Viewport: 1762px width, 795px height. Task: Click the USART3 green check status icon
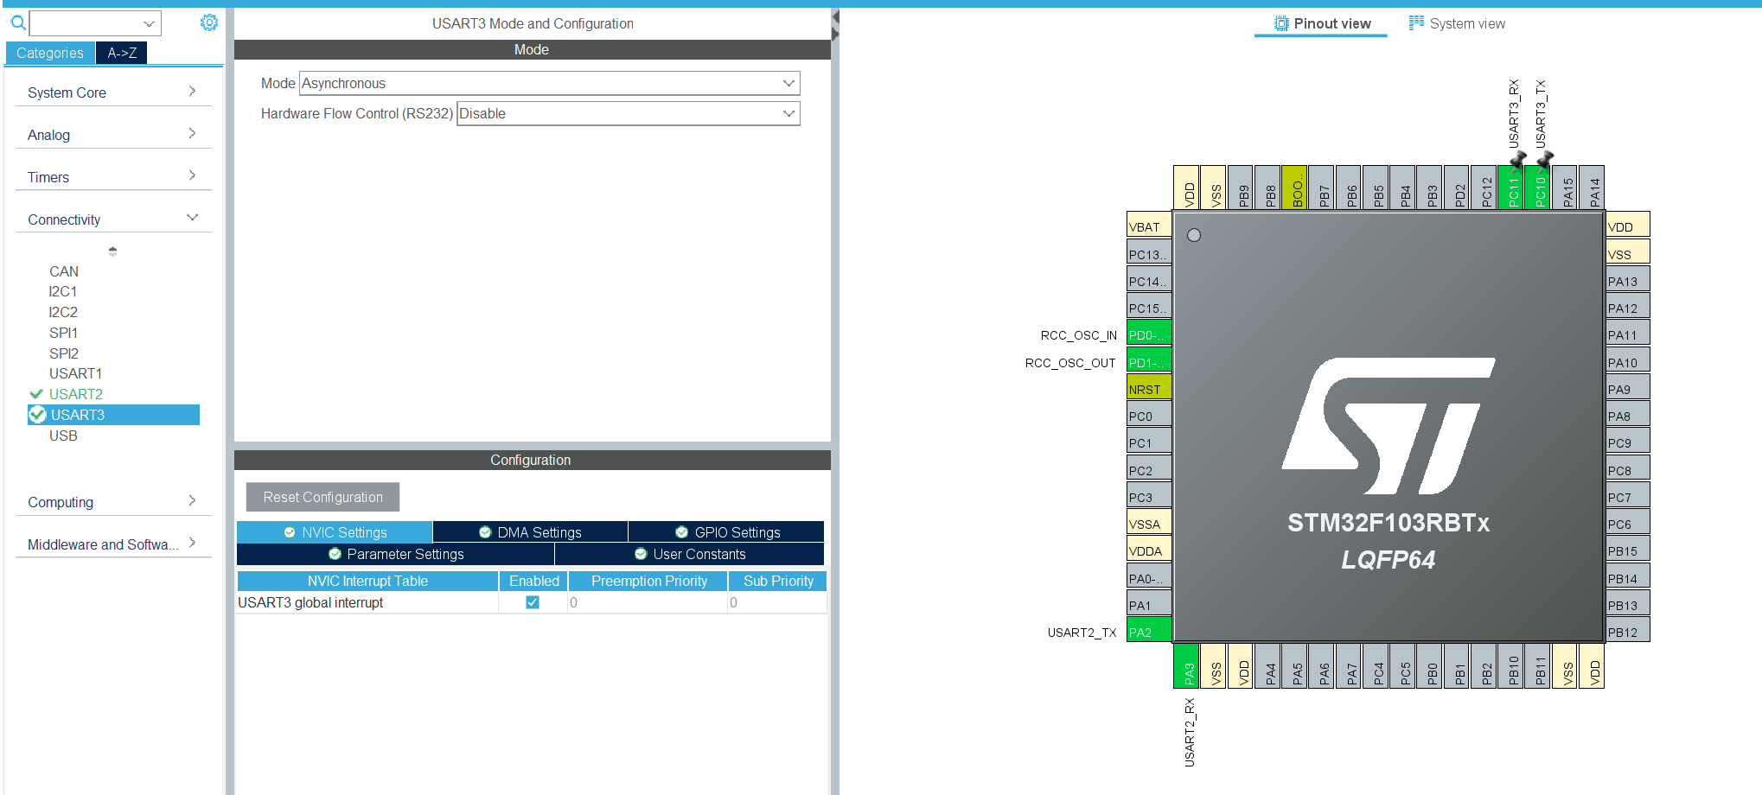(x=37, y=415)
